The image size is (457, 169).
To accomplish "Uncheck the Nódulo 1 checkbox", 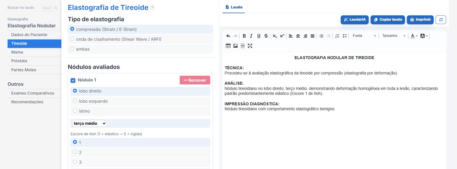I will tap(73, 80).
